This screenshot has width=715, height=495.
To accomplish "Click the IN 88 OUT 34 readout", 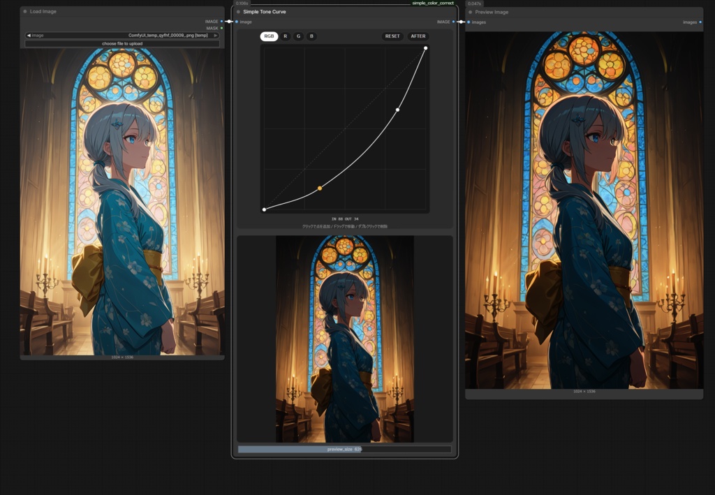I will point(345,219).
